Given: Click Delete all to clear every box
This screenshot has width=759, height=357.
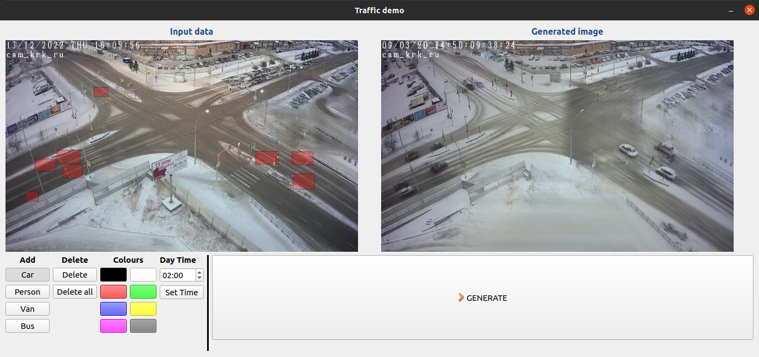Looking at the screenshot, I should 74,291.
